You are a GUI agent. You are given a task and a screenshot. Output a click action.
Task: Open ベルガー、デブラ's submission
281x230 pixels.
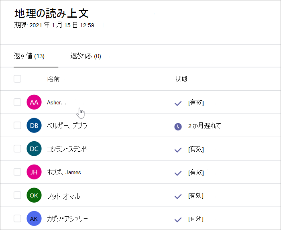click(67, 126)
